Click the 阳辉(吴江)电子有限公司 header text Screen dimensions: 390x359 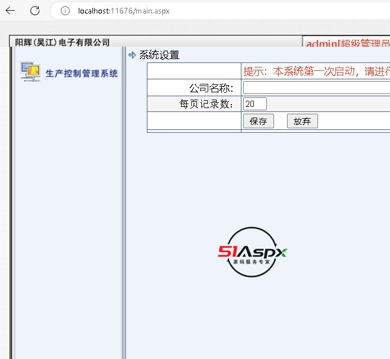[62, 42]
